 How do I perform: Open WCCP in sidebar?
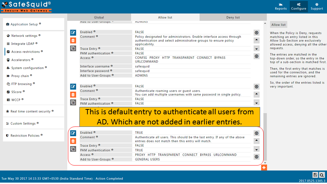point(16,100)
